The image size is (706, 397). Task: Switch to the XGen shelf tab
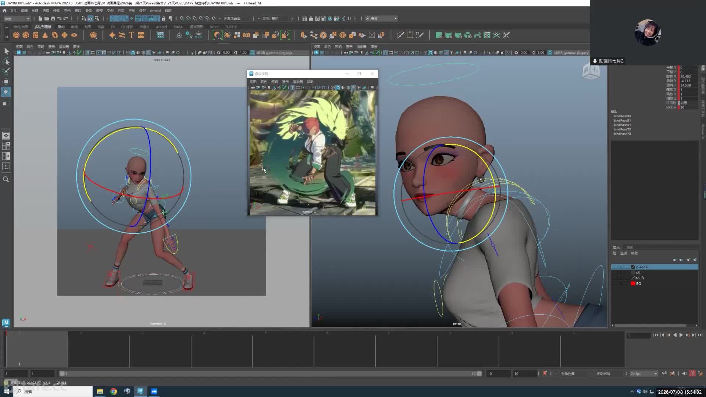tap(214, 27)
